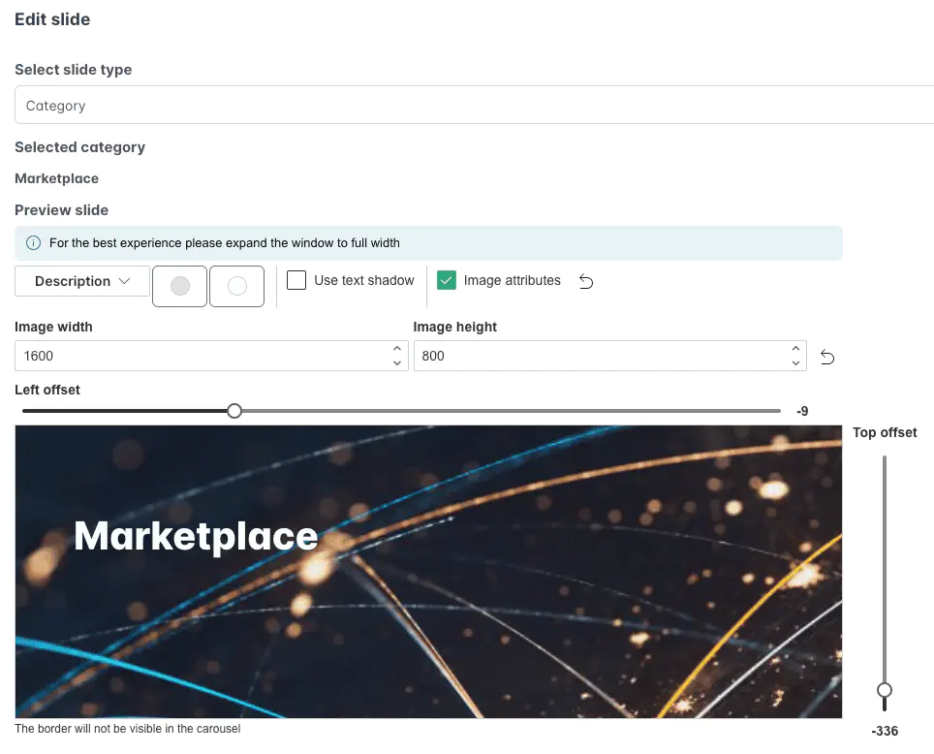Screen dimensions: 934x754
Task: Select the outlined light circle color option
Action: 235,286
